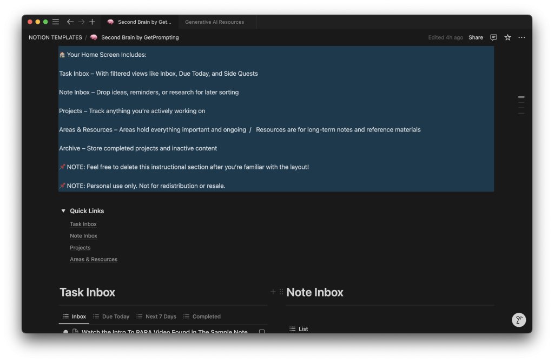Click 'Task Inbox – With filtered views' line
Viewport: 554px width, 362px height.
coord(159,74)
